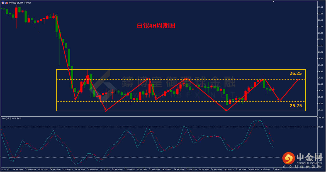
Task: Click the 25.55 price axis label
Action: pos(320,110)
